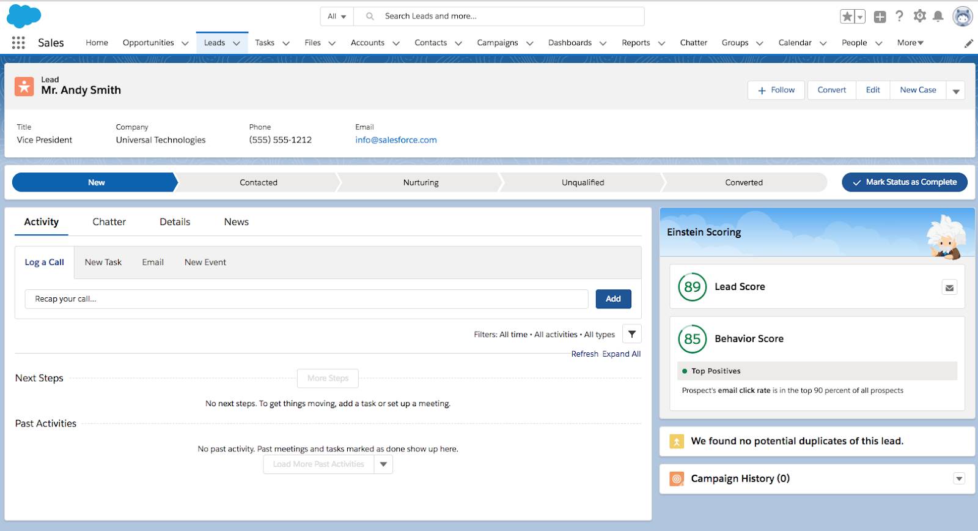
Task: Click the Follow button
Action: click(x=776, y=90)
